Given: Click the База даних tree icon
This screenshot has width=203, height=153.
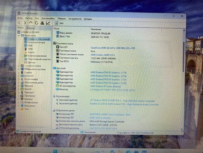Looking at the screenshot, I should pyautogui.click(x=22, y=106).
